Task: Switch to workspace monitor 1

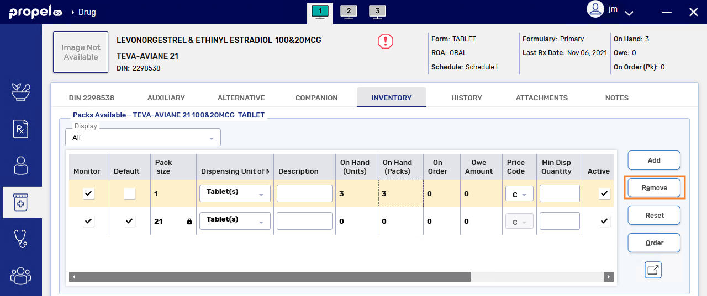Action: click(320, 12)
